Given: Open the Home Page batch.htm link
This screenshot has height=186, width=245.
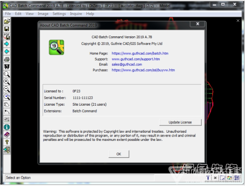Looking at the screenshot, I should pos(140,53).
